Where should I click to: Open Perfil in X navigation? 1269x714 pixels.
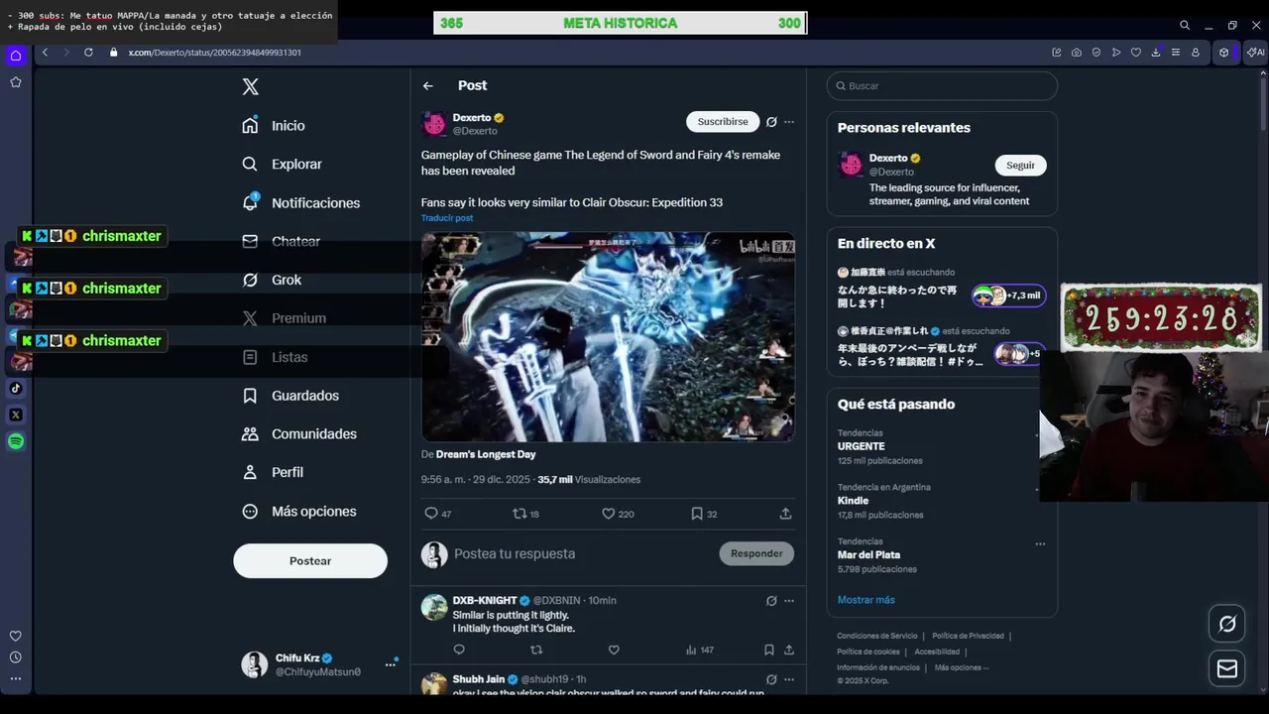pyautogui.click(x=273, y=473)
